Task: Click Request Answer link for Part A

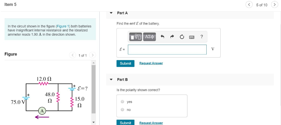Action: click(x=151, y=63)
